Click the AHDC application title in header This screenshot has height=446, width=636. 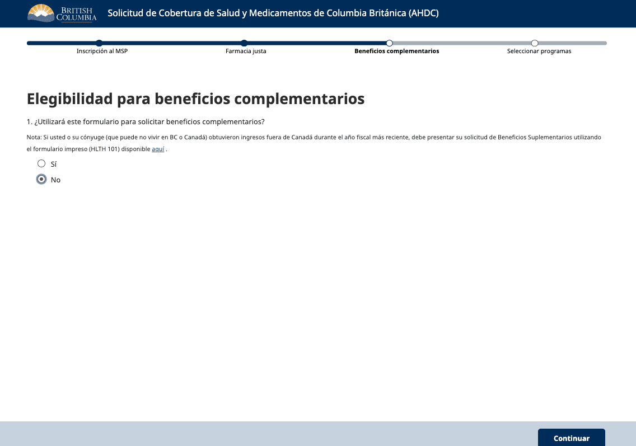click(x=273, y=13)
